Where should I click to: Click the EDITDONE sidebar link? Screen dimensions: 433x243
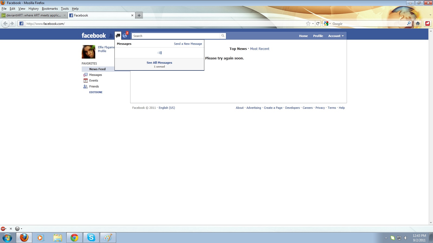pyautogui.click(x=96, y=92)
